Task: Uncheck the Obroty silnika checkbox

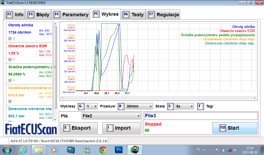Action: click(10, 38)
